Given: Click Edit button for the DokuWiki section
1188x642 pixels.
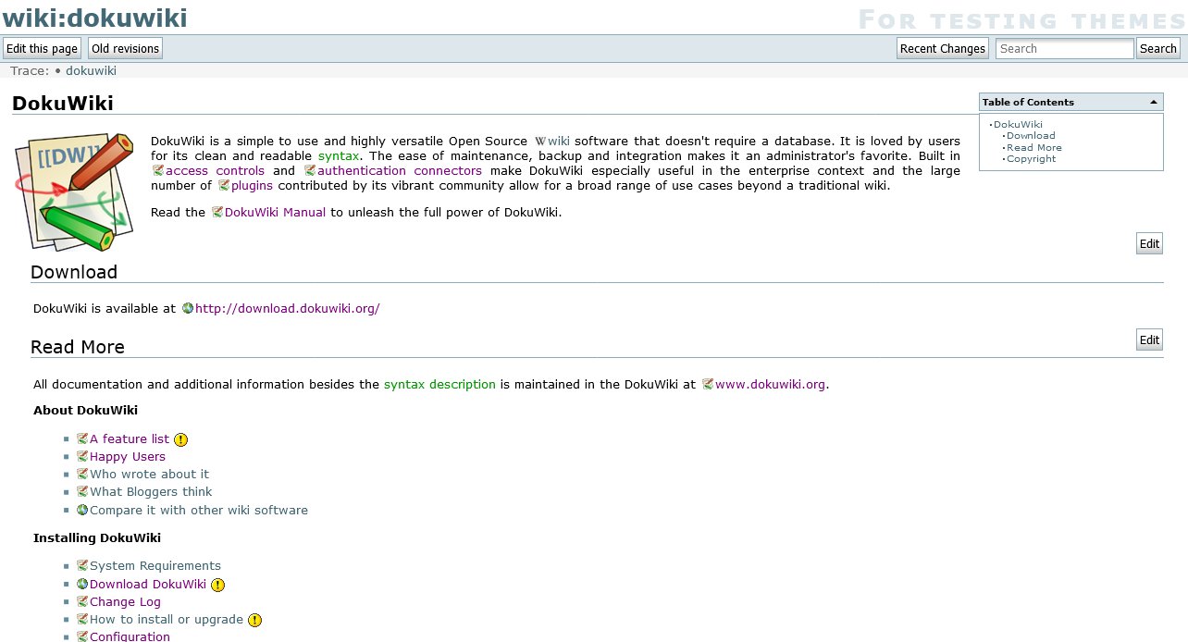Looking at the screenshot, I should click(1149, 243).
